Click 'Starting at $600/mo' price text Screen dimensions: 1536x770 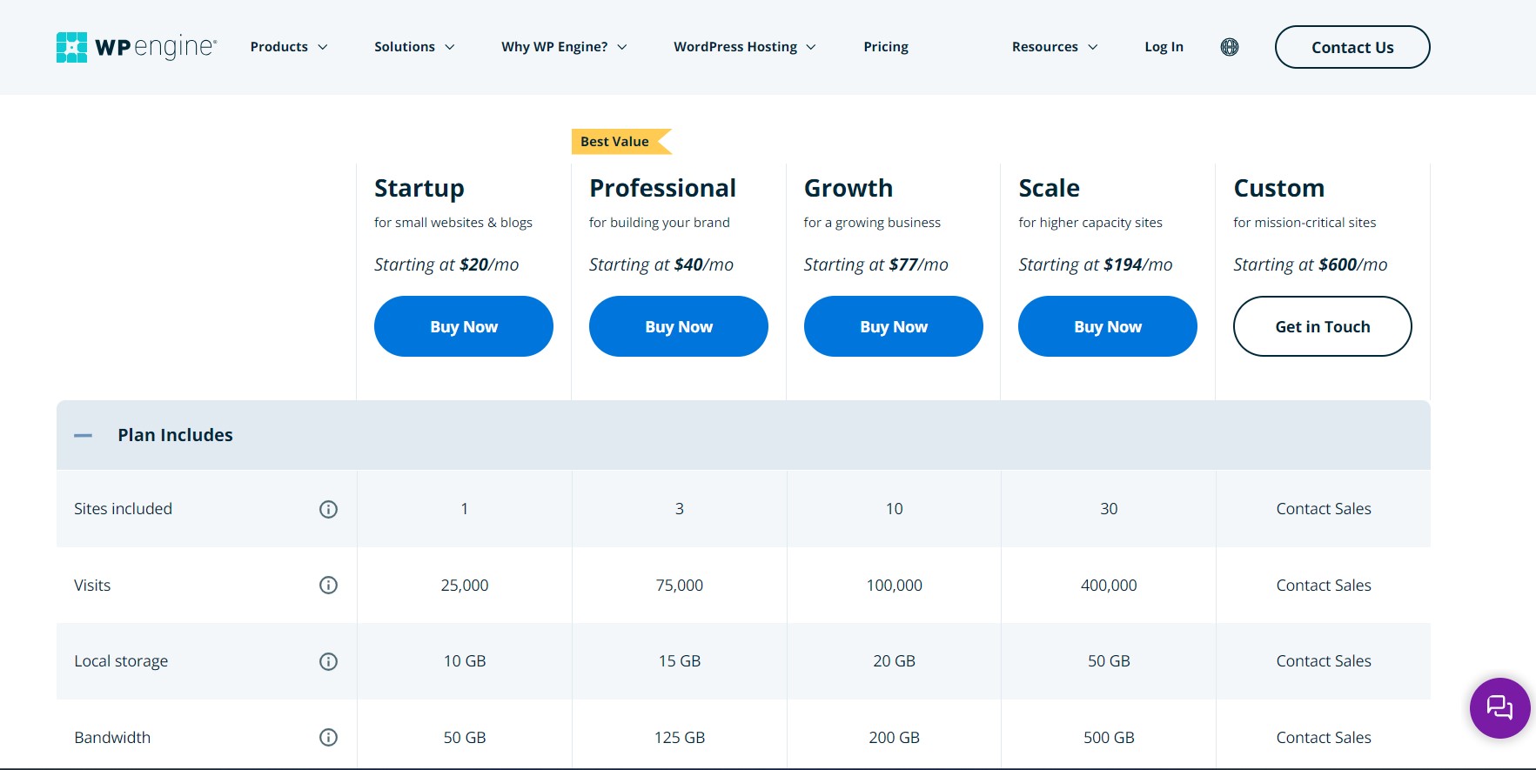[x=1311, y=264]
